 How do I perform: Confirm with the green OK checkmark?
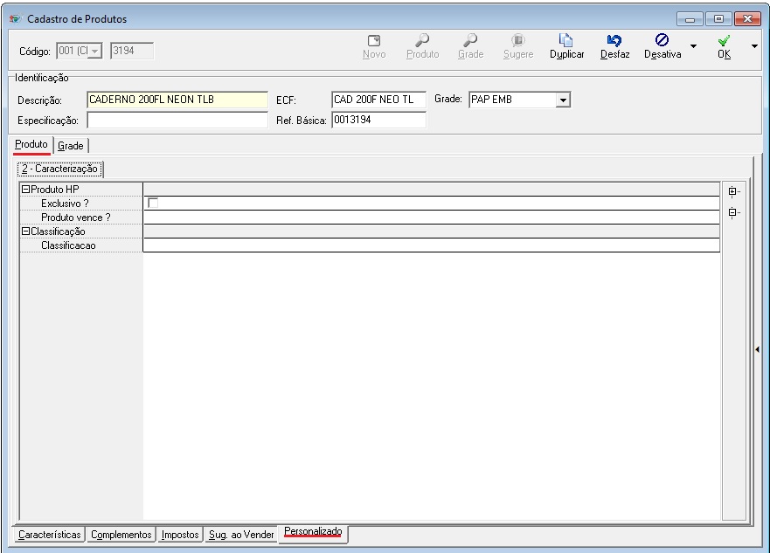pos(724,46)
